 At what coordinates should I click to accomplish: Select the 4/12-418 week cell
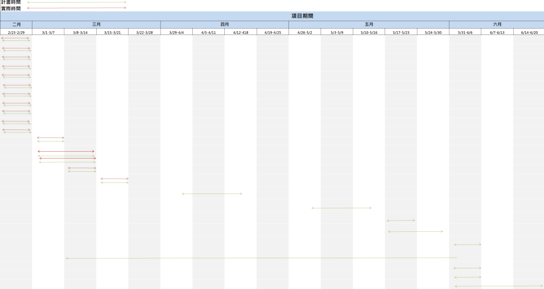(x=240, y=32)
